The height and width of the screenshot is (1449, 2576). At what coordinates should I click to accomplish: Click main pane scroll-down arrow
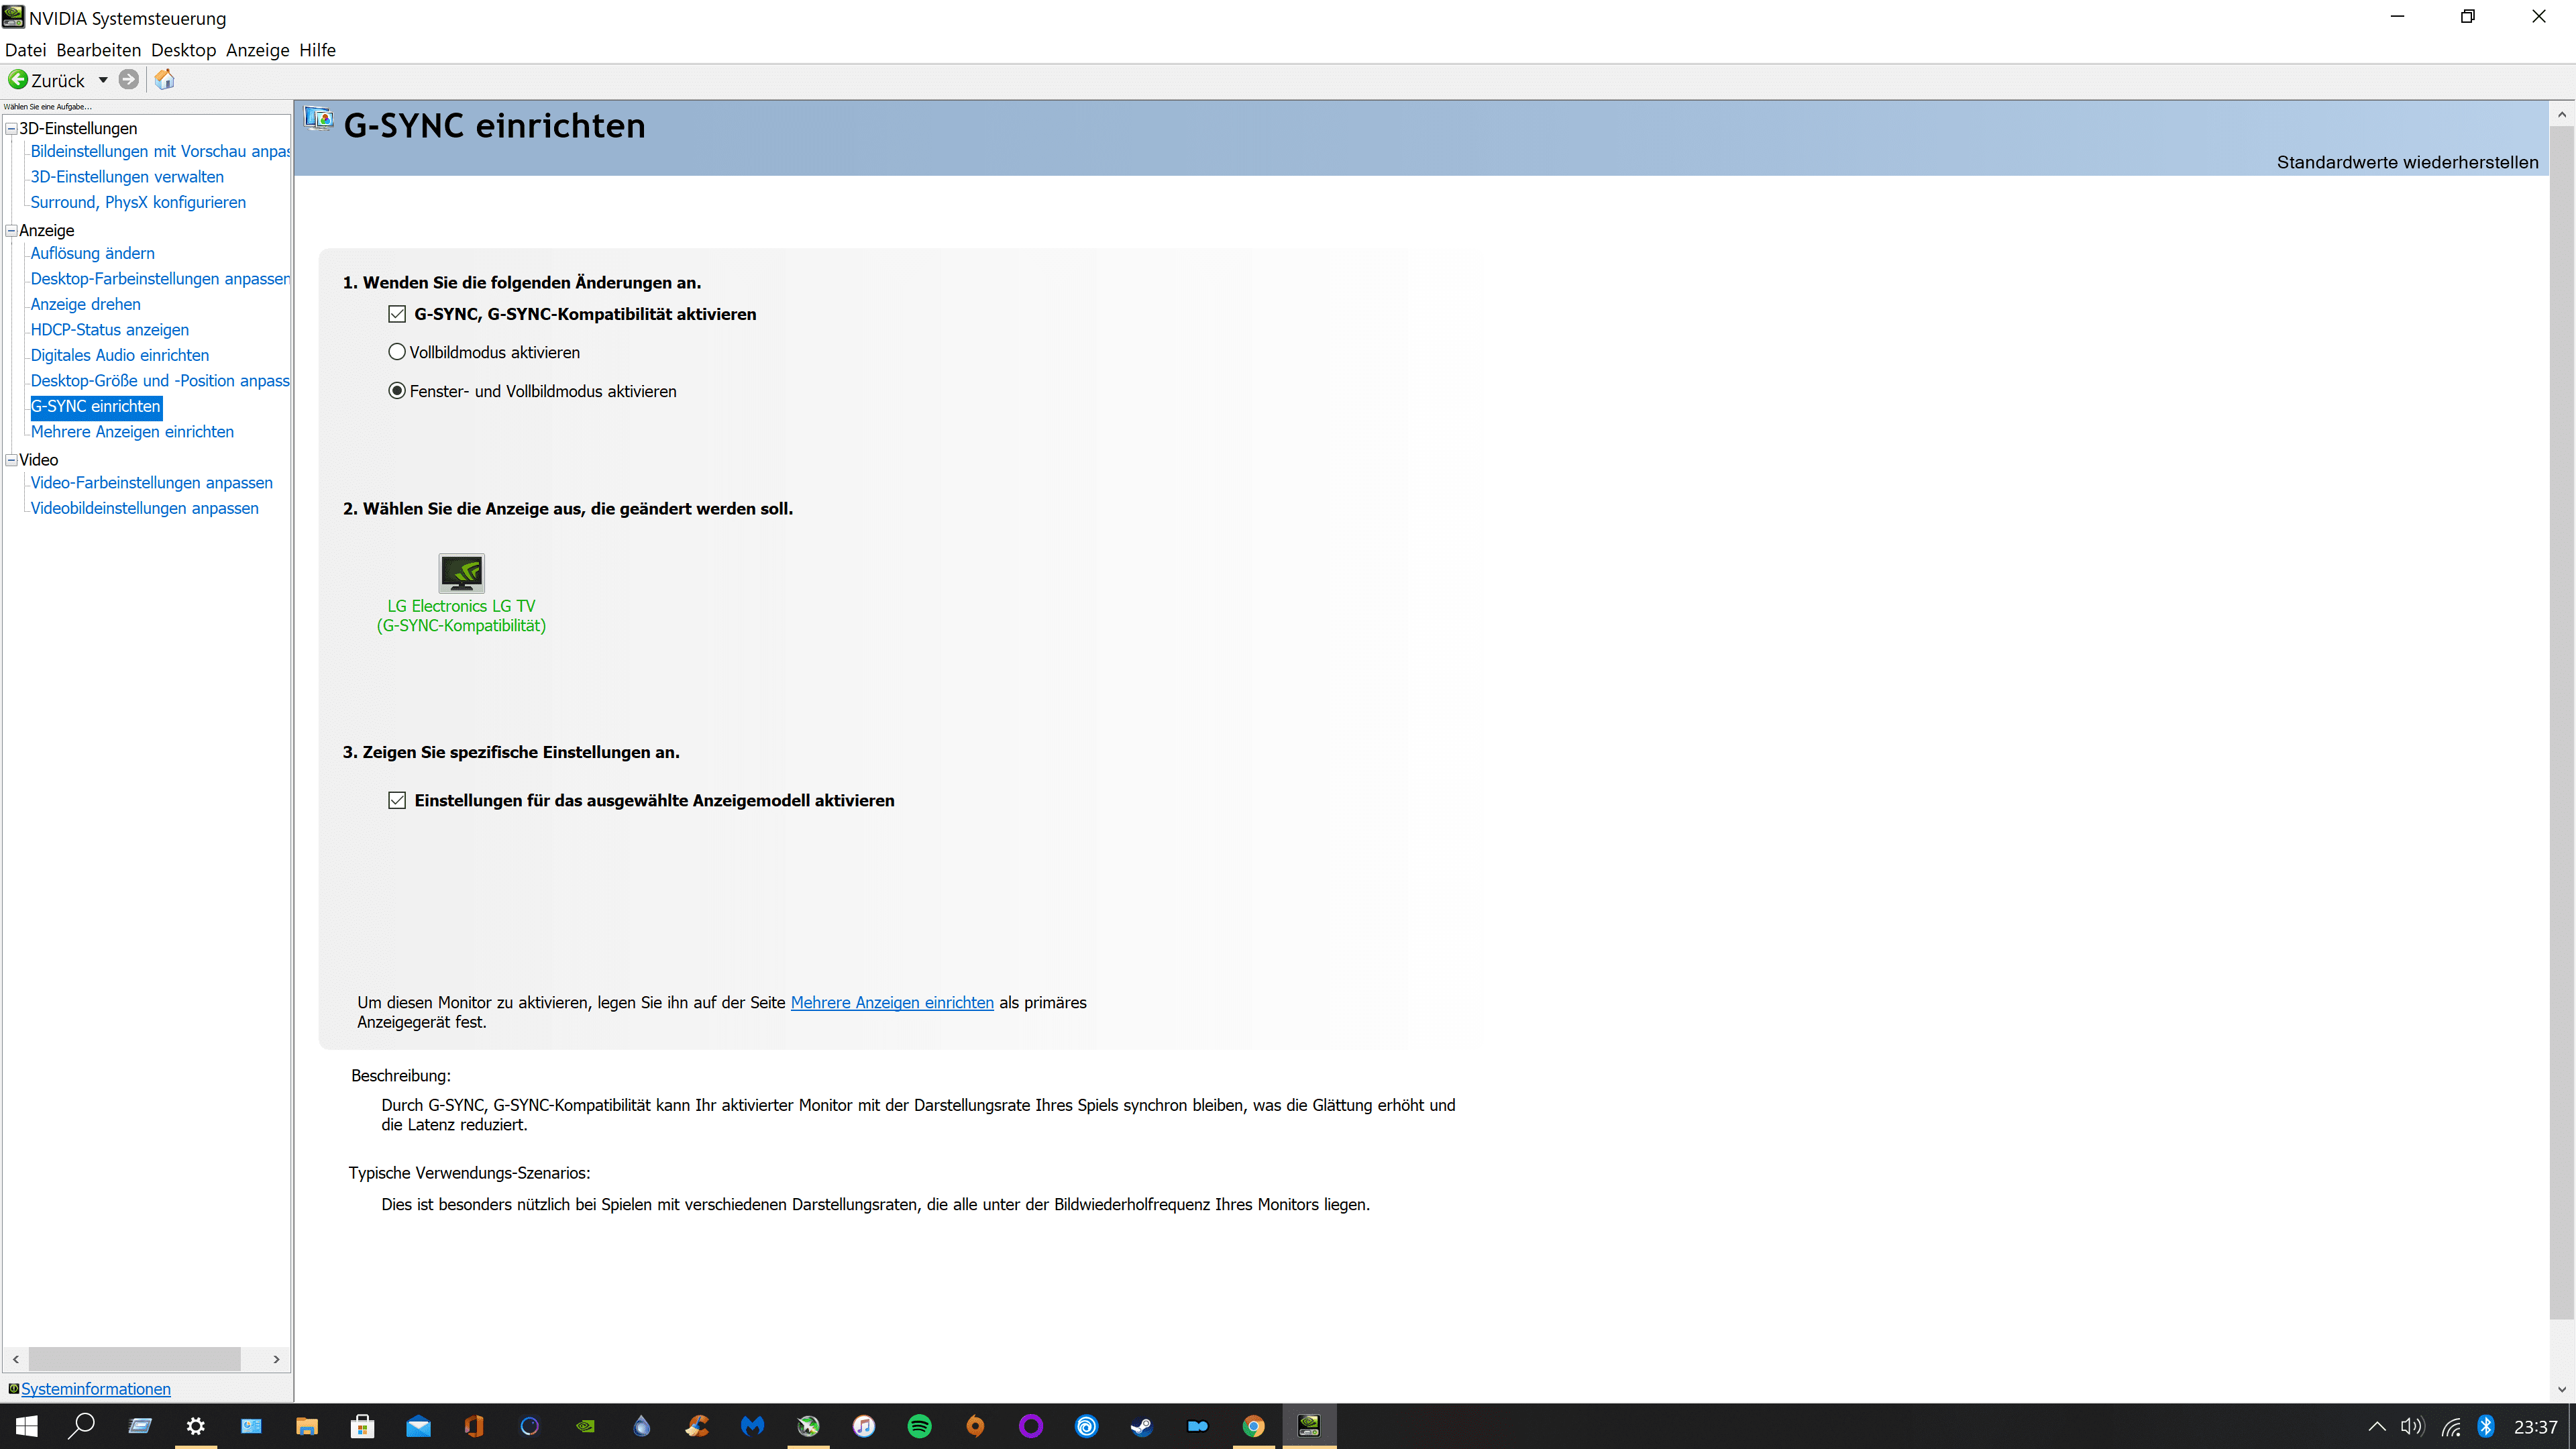coord(2561,1389)
